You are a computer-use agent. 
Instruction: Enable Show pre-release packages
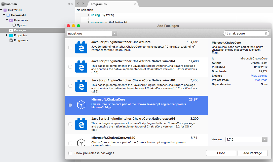point(70,153)
